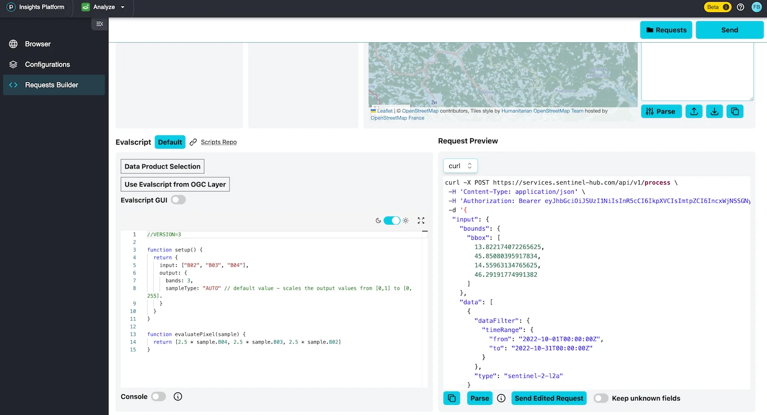The image size is (767, 415).
Task: Enable the Console toggle
Action: coord(158,396)
